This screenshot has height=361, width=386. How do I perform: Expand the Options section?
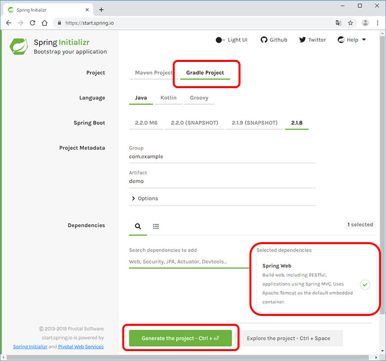145,199
